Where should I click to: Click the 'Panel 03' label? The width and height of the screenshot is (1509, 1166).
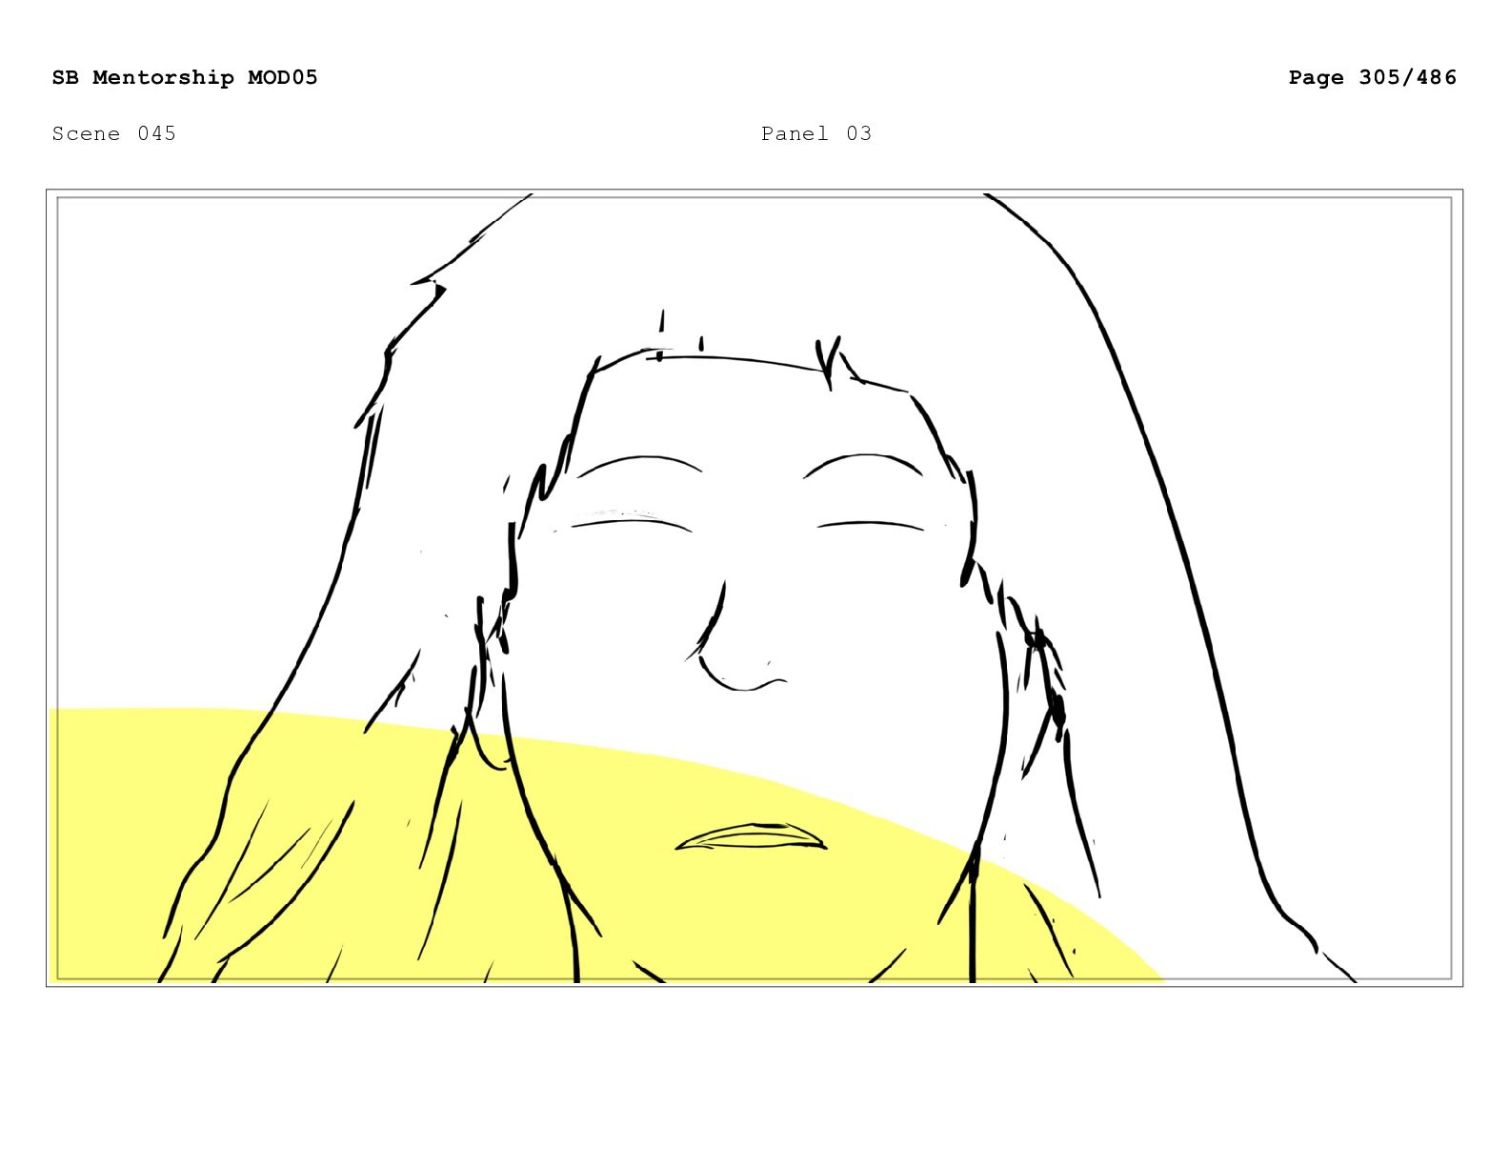[816, 133]
